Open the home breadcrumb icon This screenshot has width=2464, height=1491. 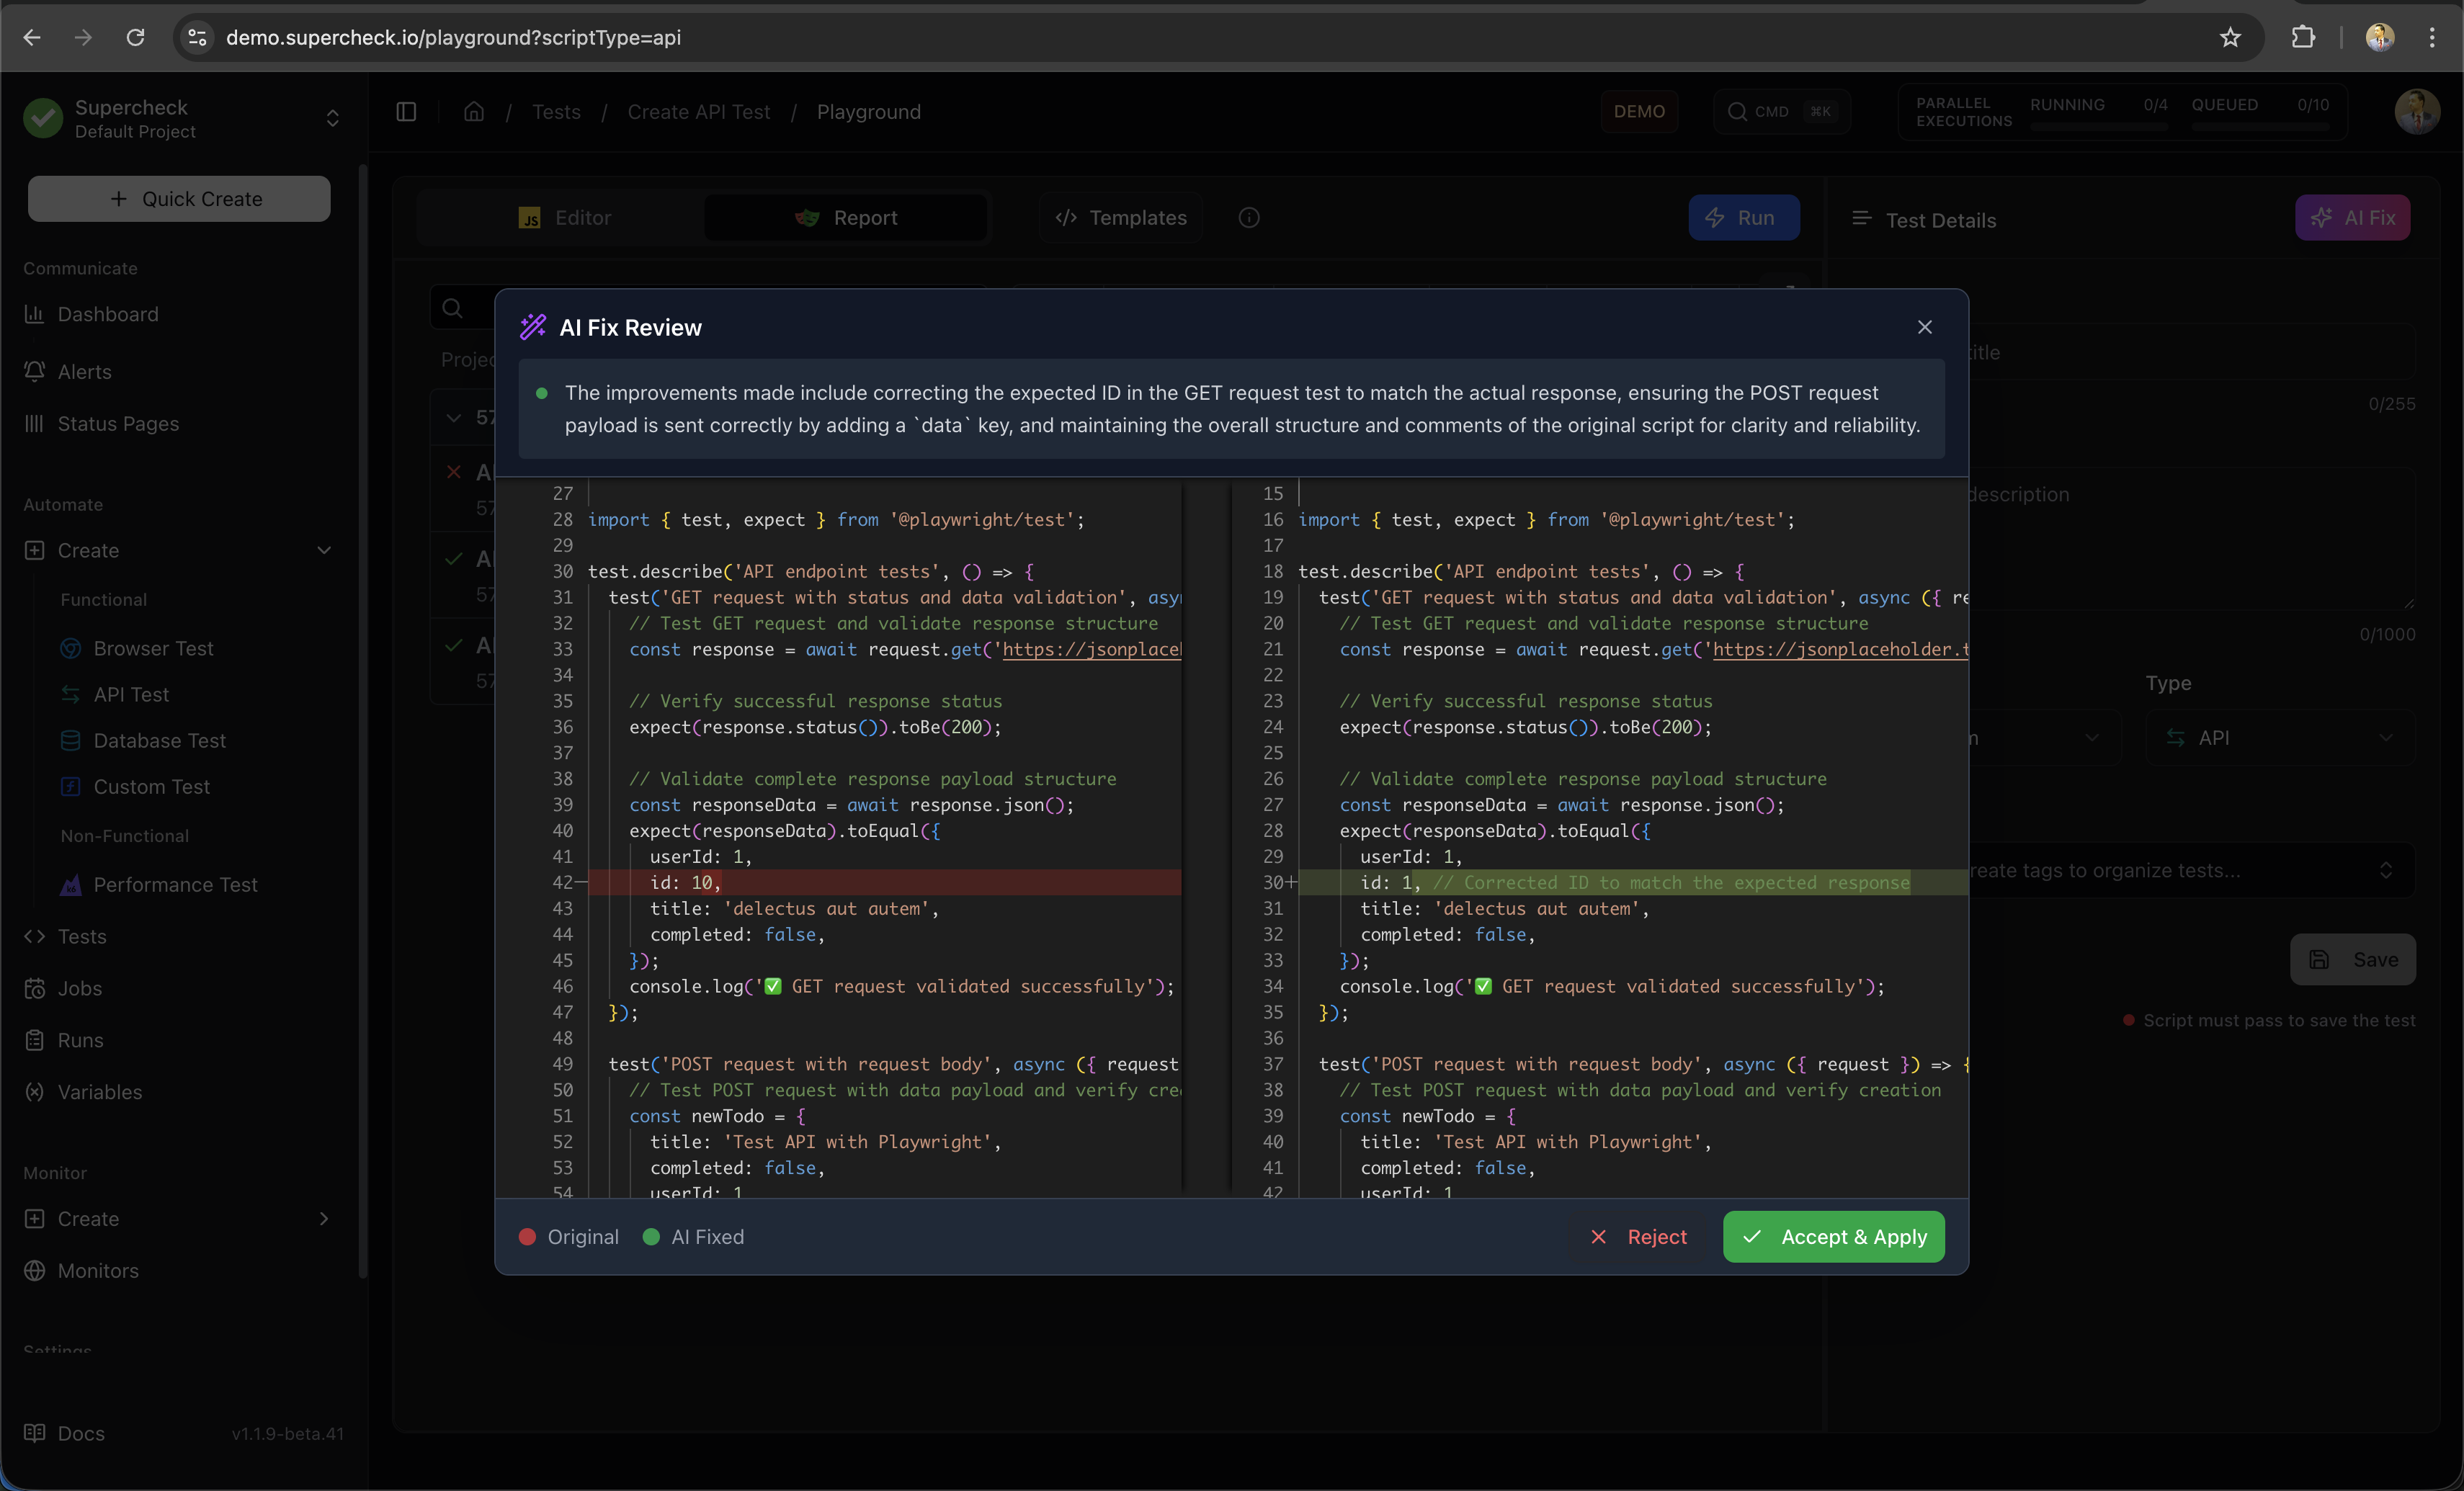(474, 112)
